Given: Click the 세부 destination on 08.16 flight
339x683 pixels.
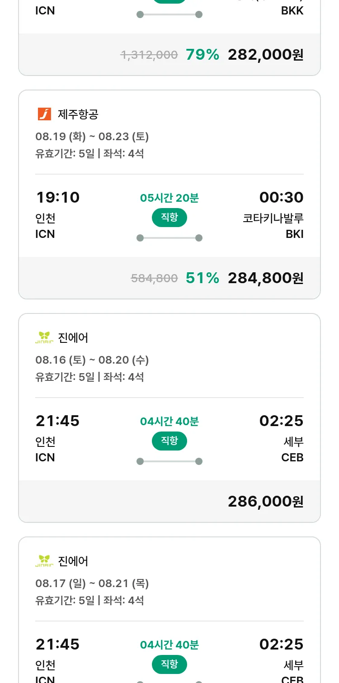Looking at the screenshot, I should (x=293, y=441).
